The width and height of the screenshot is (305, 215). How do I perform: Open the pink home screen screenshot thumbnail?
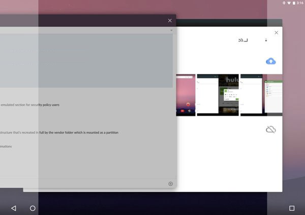[186, 95]
